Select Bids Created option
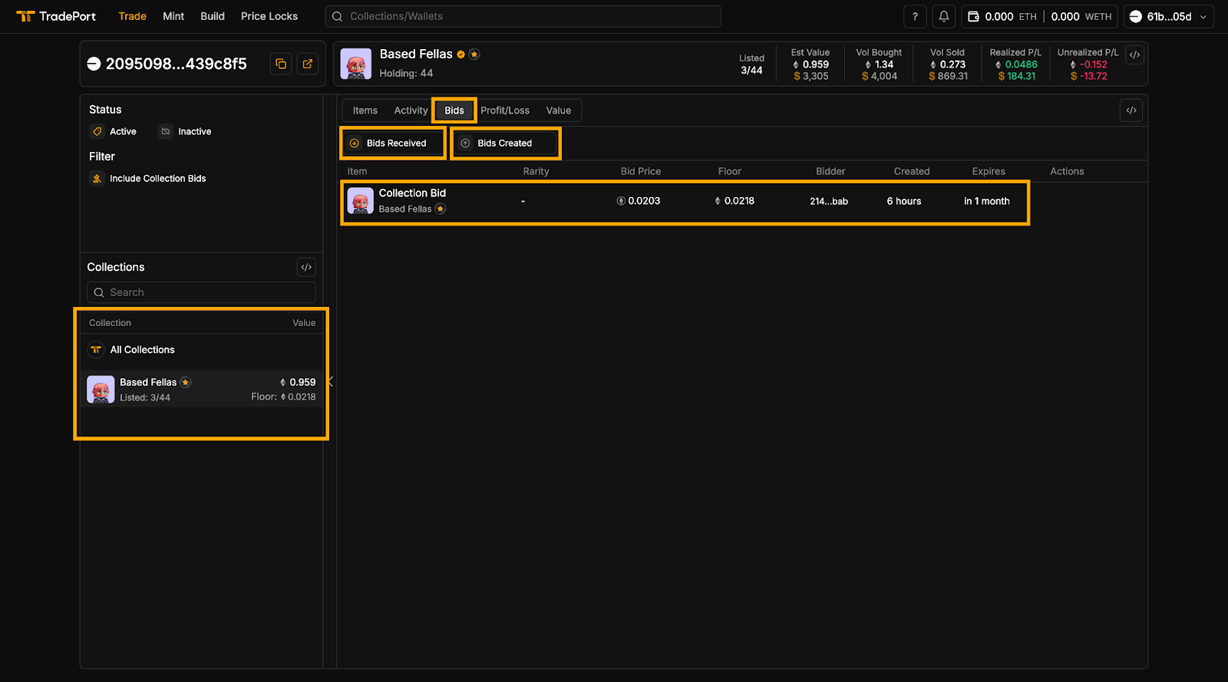The image size is (1228, 682). click(506, 143)
